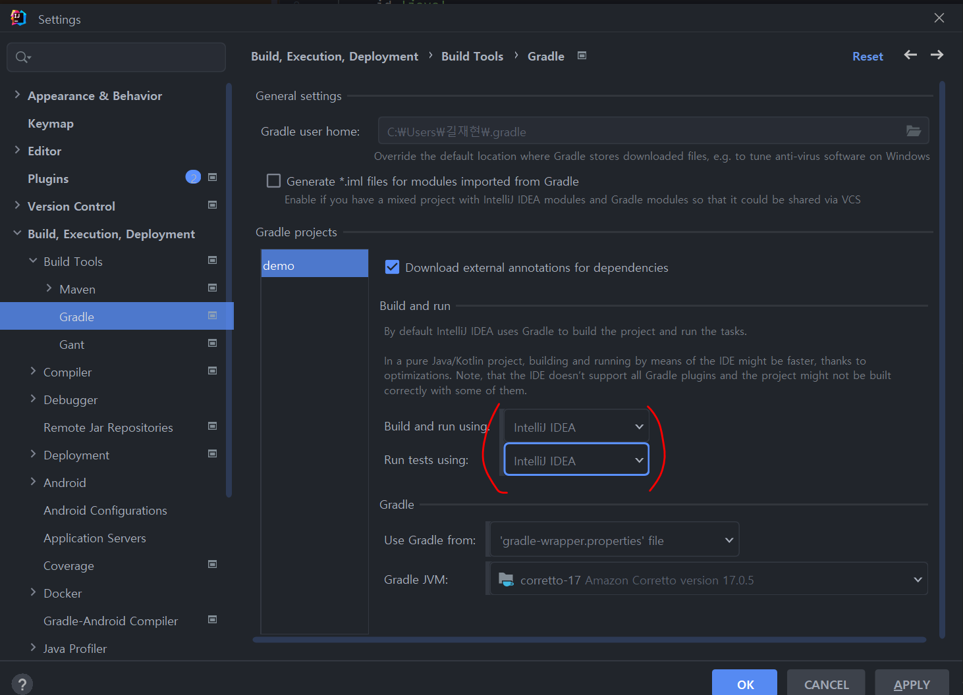Close the Settings dialog
The width and height of the screenshot is (963, 695).
(939, 18)
